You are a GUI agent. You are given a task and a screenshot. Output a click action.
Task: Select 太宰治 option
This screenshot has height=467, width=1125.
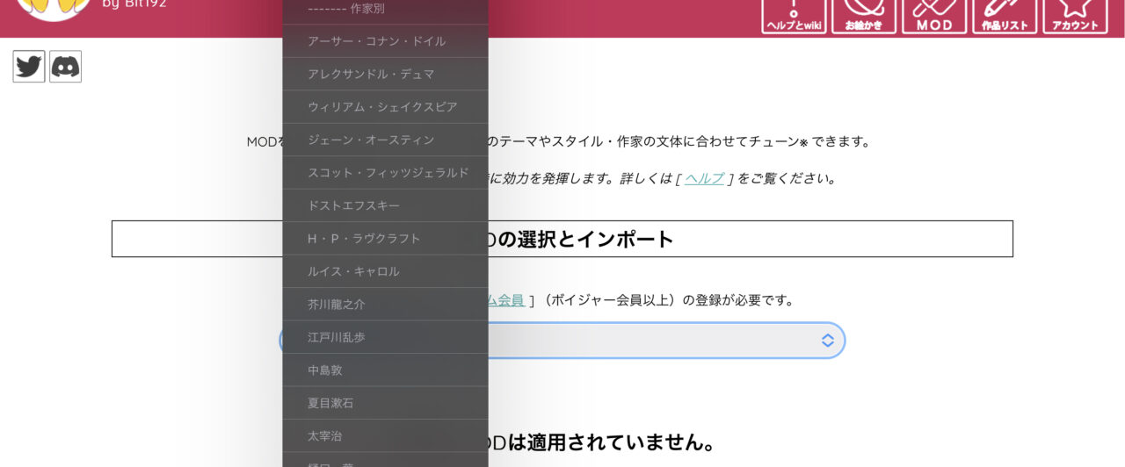(385, 436)
